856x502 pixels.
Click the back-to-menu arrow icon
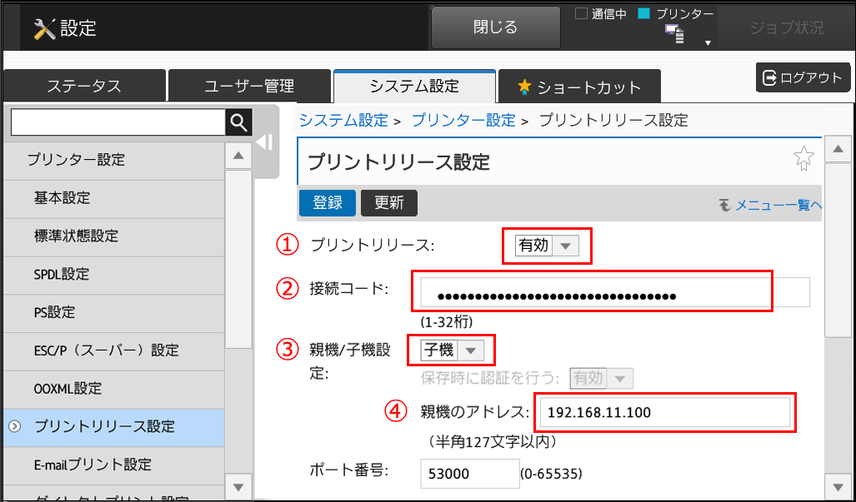(x=724, y=206)
